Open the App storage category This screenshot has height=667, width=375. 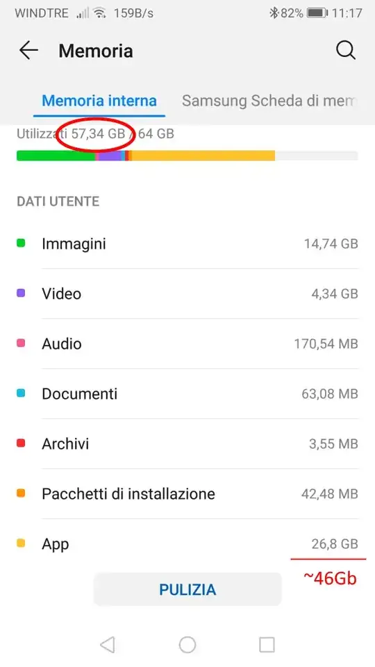pos(187,543)
